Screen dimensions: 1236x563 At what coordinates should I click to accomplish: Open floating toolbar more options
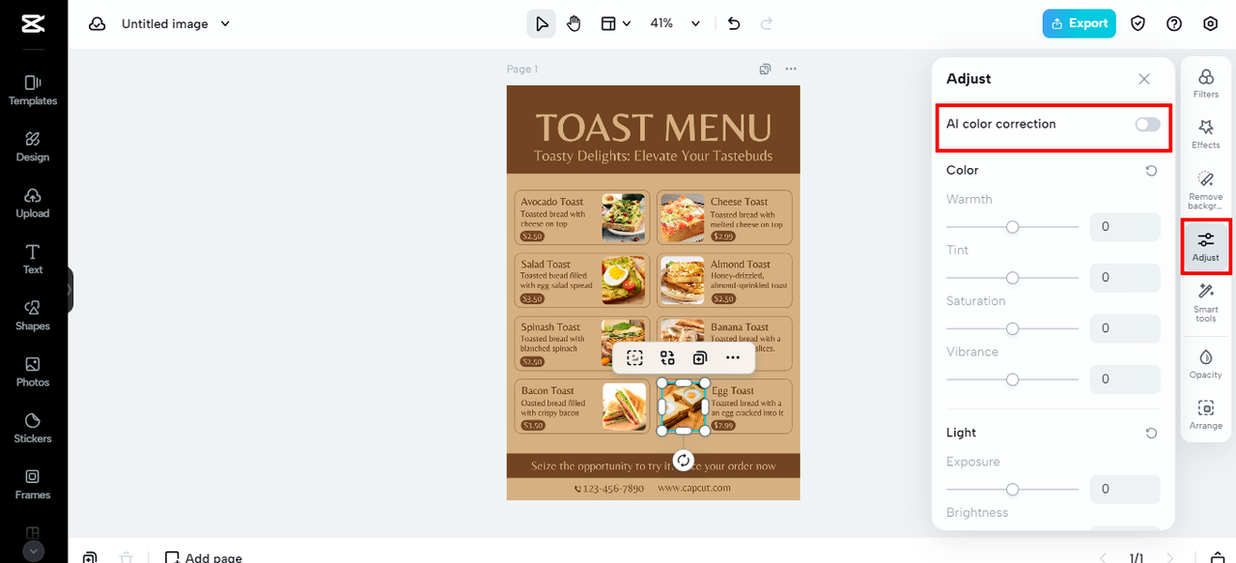pos(733,357)
